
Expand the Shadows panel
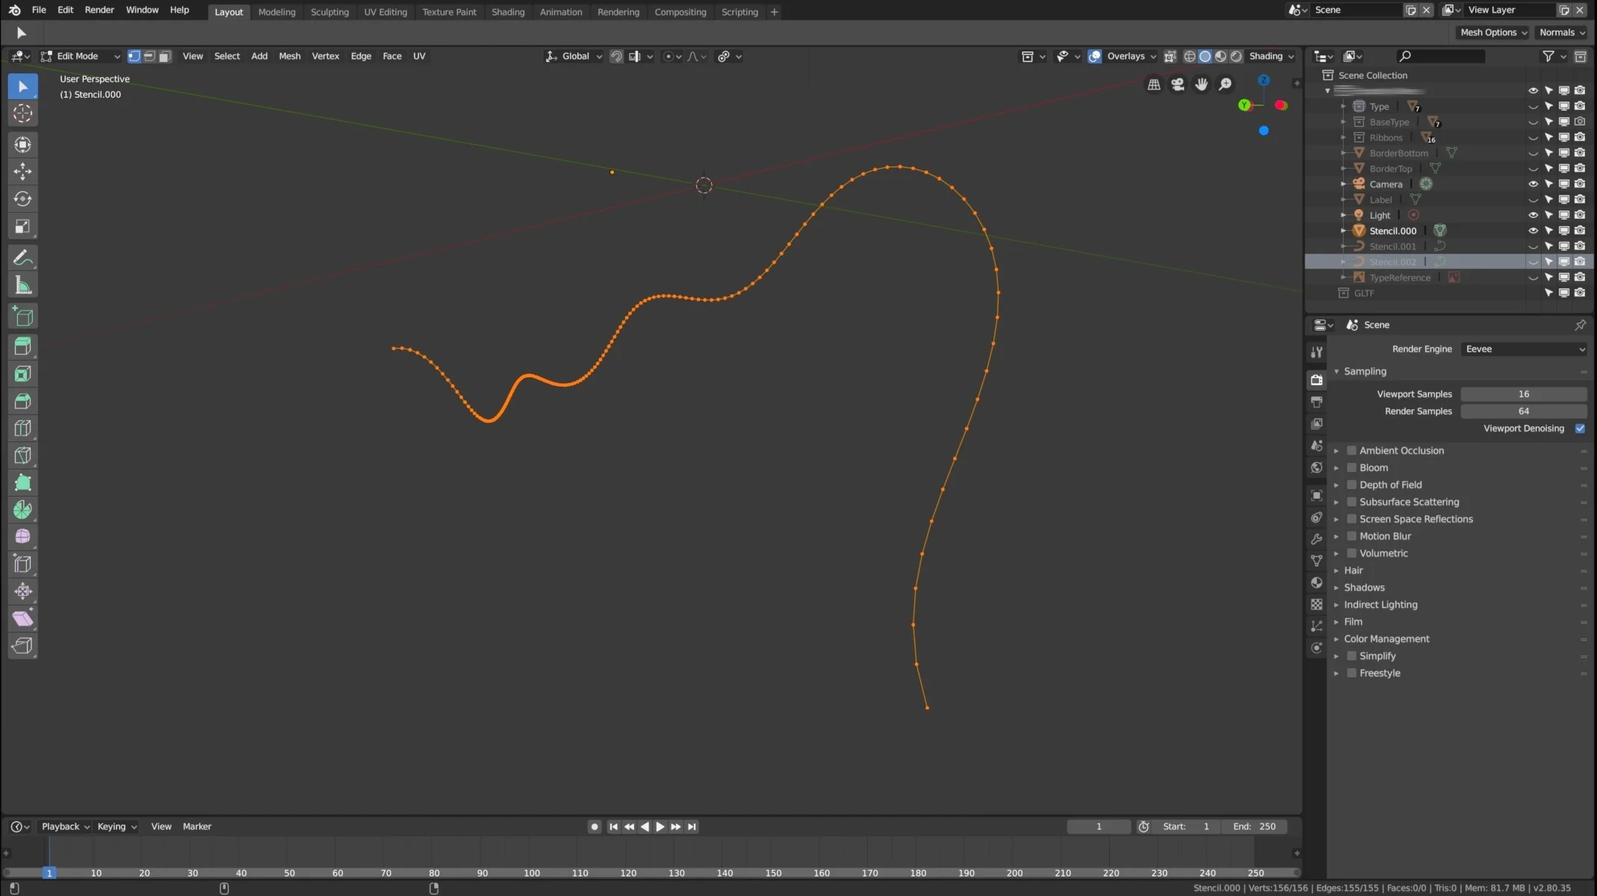pos(1363,588)
